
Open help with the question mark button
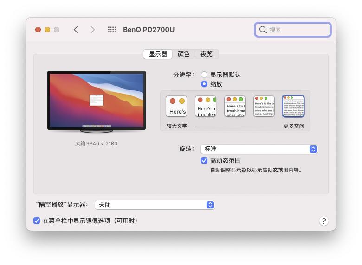tap(324, 221)
